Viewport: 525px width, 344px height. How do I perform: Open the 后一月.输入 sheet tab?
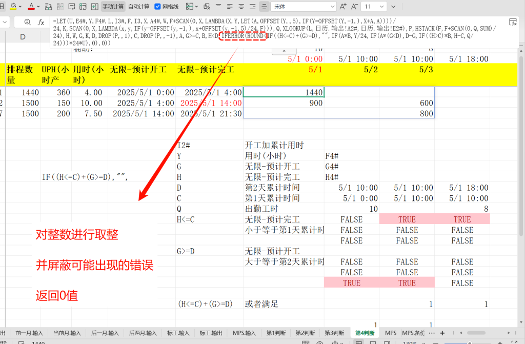[105, 333]
